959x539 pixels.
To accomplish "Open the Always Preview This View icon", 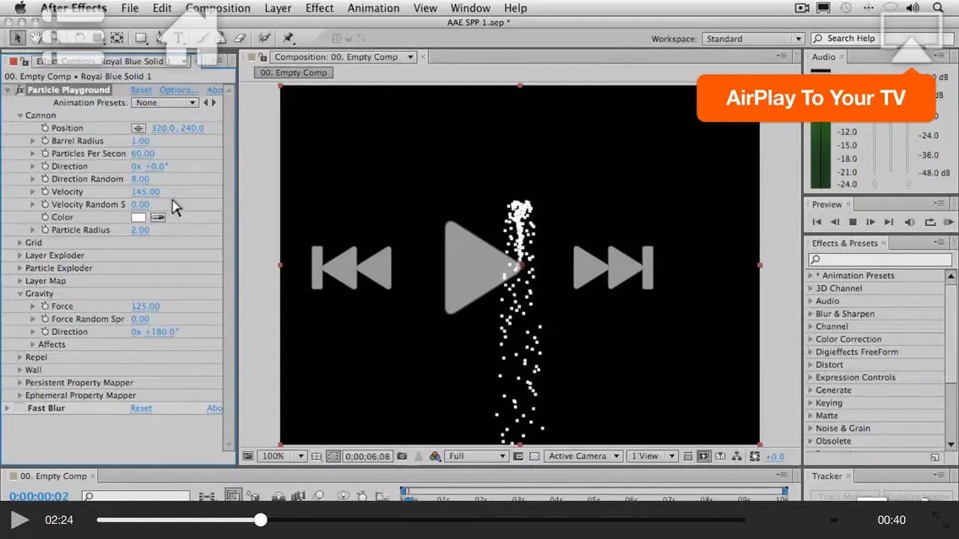I will click(247, 456).
